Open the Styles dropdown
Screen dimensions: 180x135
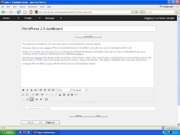coord(64,90)
